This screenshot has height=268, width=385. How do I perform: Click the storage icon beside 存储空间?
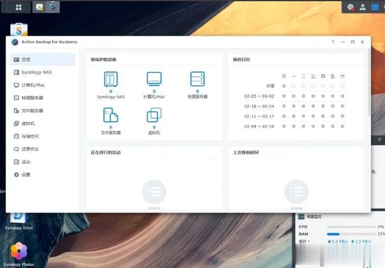[x=16, y=136]
